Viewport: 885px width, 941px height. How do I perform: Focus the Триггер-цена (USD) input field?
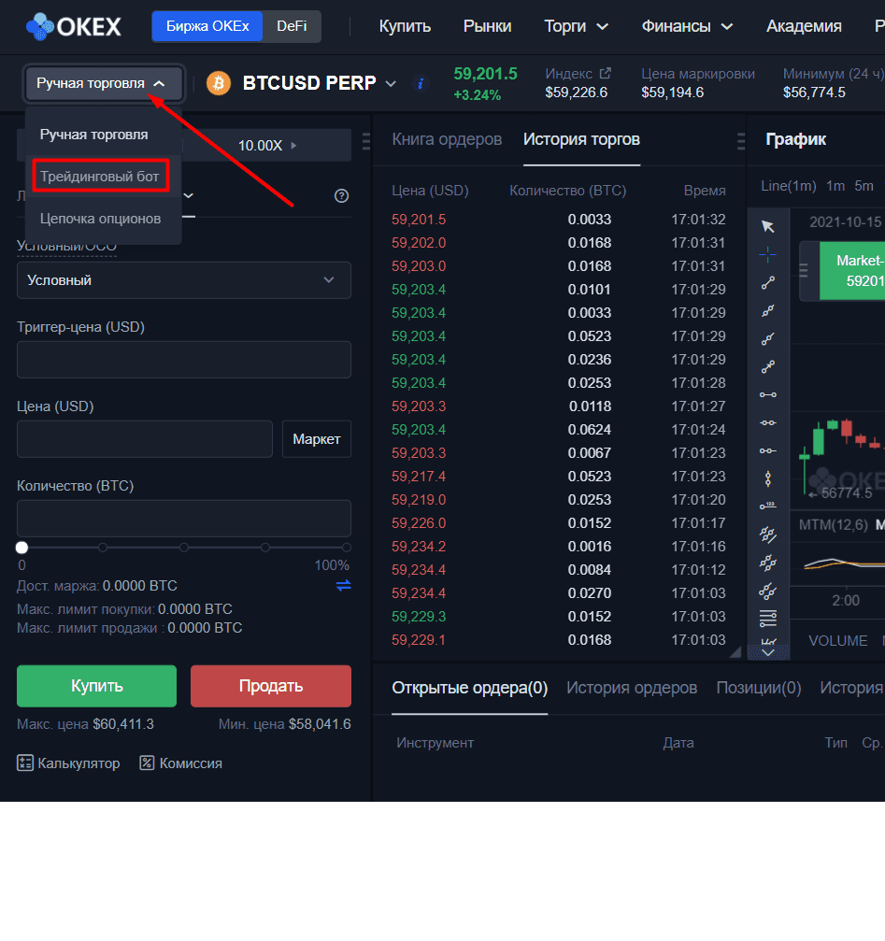(183, 360)
